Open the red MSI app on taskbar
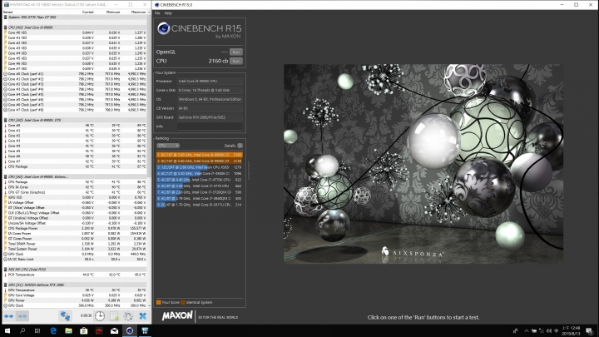The image size is (599, 337). click(x=99, y=330)
